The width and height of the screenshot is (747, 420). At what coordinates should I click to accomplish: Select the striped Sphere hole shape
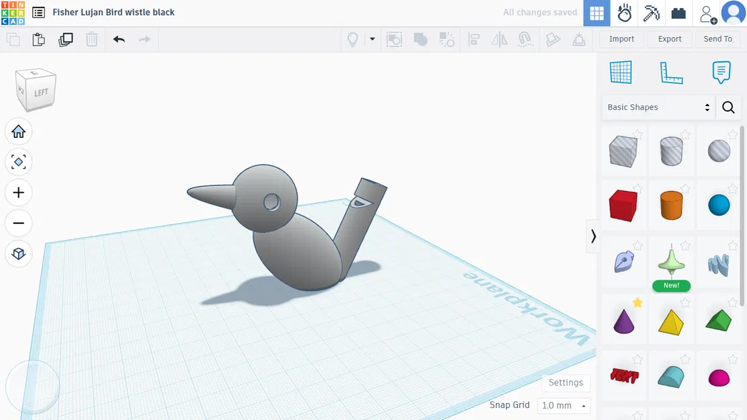[x=719, y=152]
